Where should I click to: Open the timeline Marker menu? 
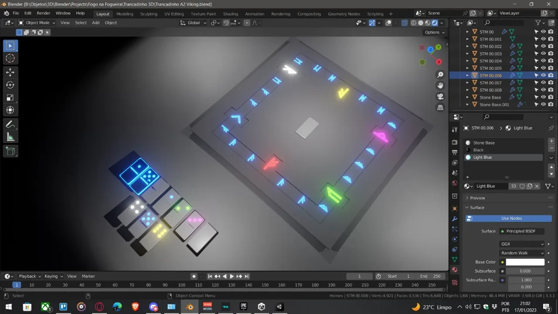tap(88, 276)
